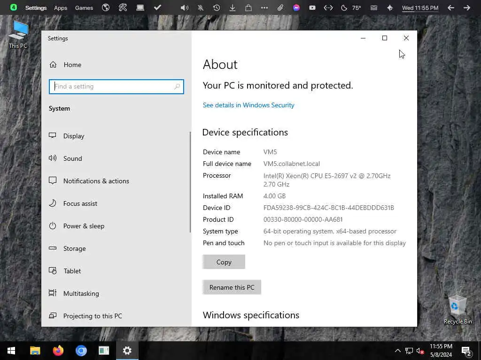Screen dimensions: 481x360
Task: Click the history clock icon in top bar
Action: [x=216, y=7]
